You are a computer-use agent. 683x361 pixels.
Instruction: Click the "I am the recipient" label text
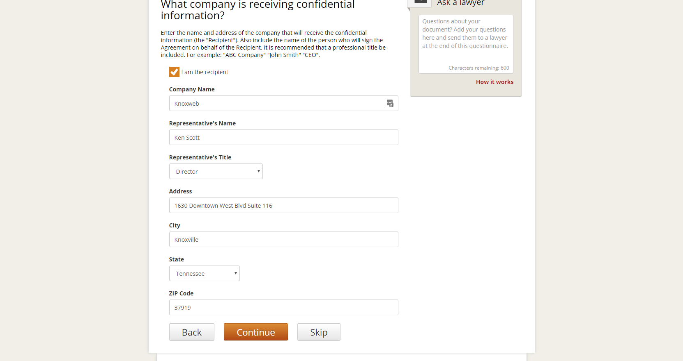pos(205,72)
